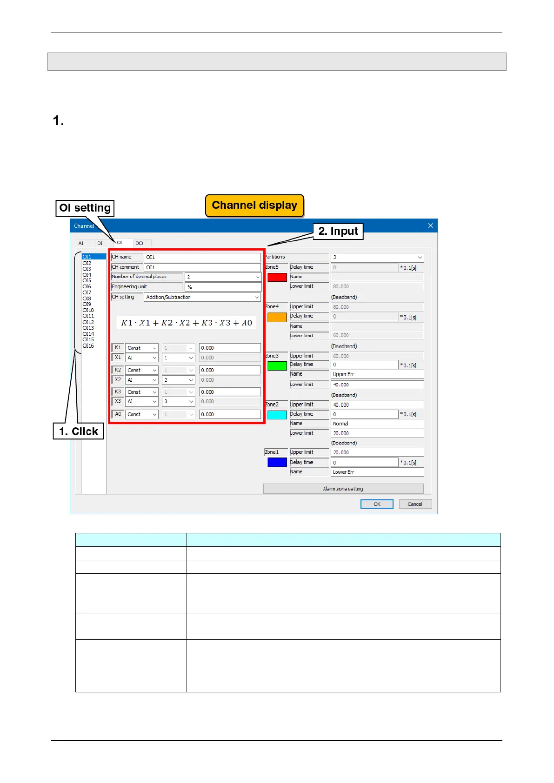Click the Engineering unit field
The height and width of the screenshot is (783, 554).
coord(223,287)
